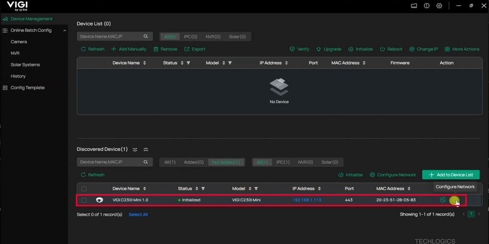Filter Discovered Device by Model
Screen dimensions: 489x244
(x=256, y=189)
